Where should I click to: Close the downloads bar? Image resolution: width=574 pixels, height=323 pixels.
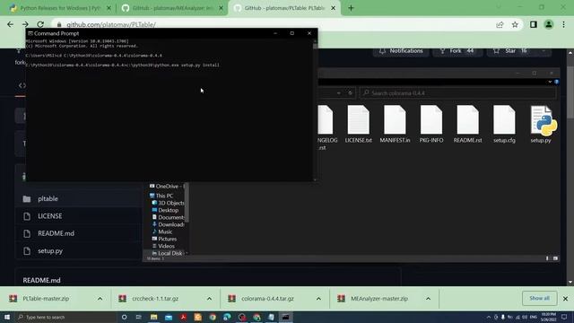[x=565, y=299]
